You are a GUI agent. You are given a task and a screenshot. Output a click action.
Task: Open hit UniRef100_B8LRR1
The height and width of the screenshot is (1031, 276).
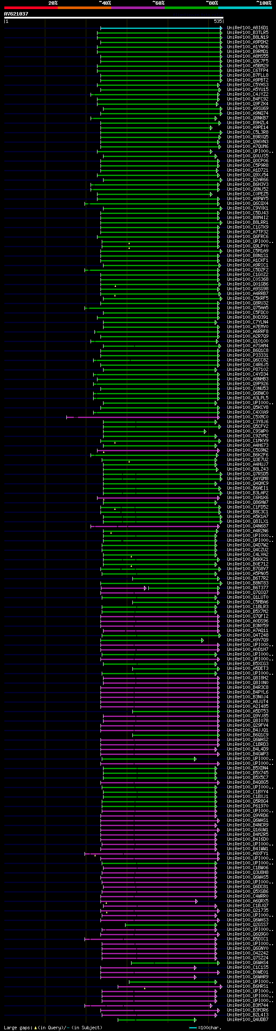(248, 223)
